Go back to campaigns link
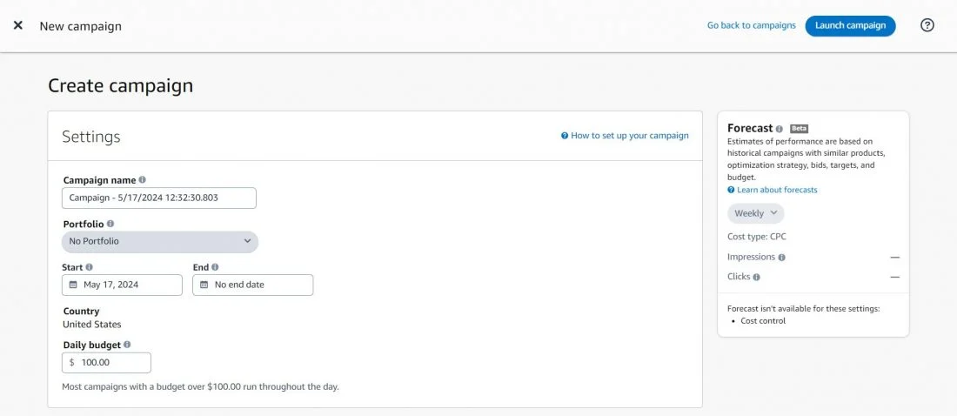Screen dimensions: 957x416 [x=751, y=25]
